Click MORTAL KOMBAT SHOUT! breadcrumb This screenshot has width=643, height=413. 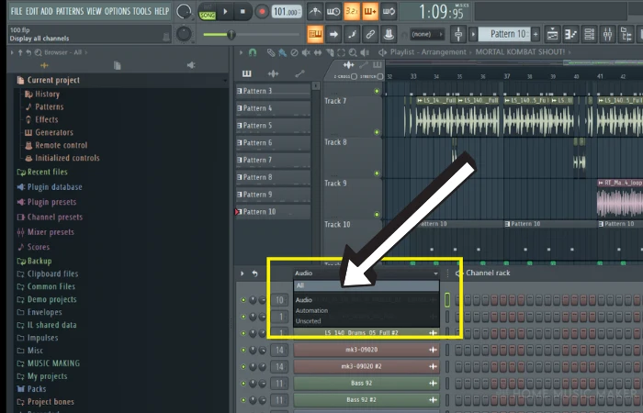tap(520, 52)
